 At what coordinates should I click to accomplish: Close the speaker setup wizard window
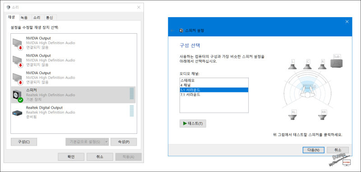click(347, 22)
